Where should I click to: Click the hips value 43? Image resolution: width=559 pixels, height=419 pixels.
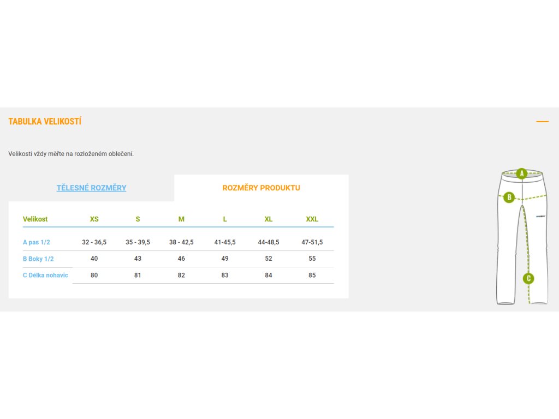(138, 259)
